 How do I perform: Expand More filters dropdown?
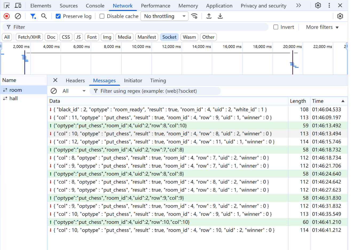click(322, 27)
